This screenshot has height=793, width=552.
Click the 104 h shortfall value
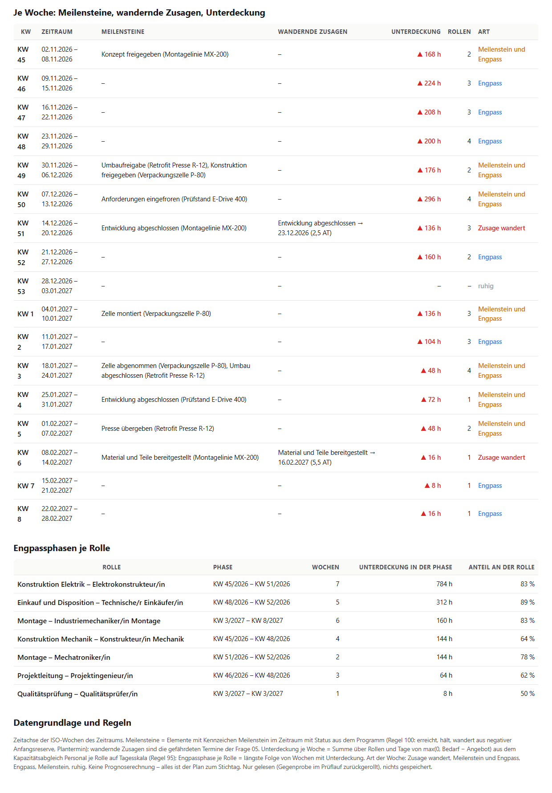tap(429, 342)
